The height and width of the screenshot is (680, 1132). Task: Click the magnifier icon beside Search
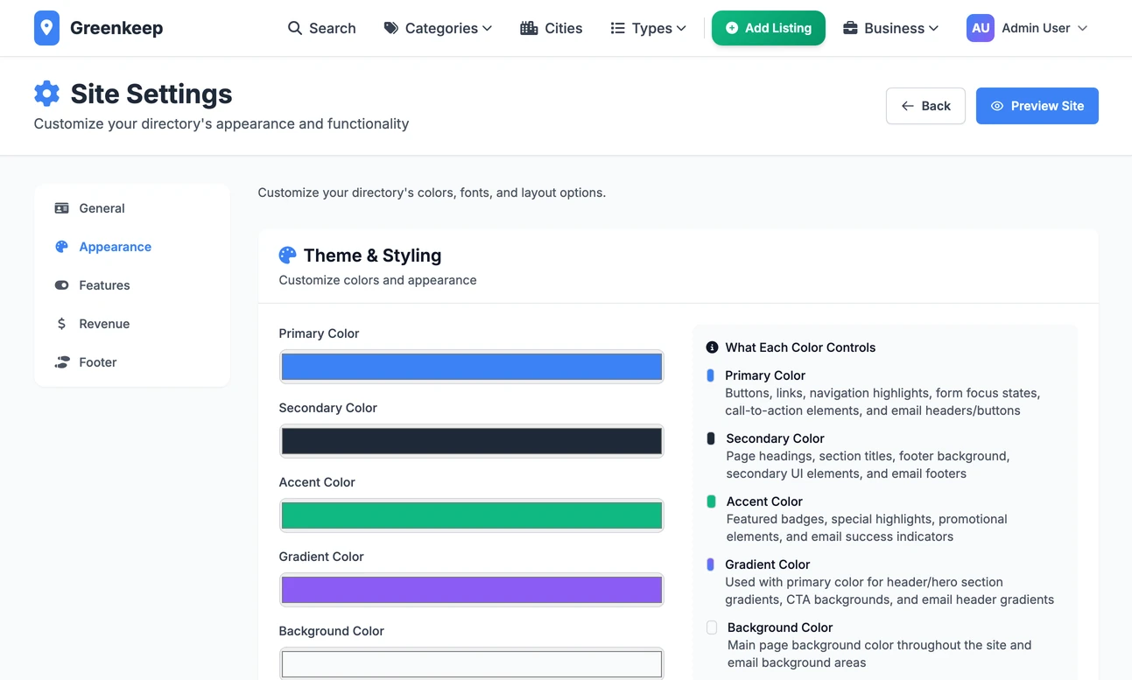pos(295,28)
